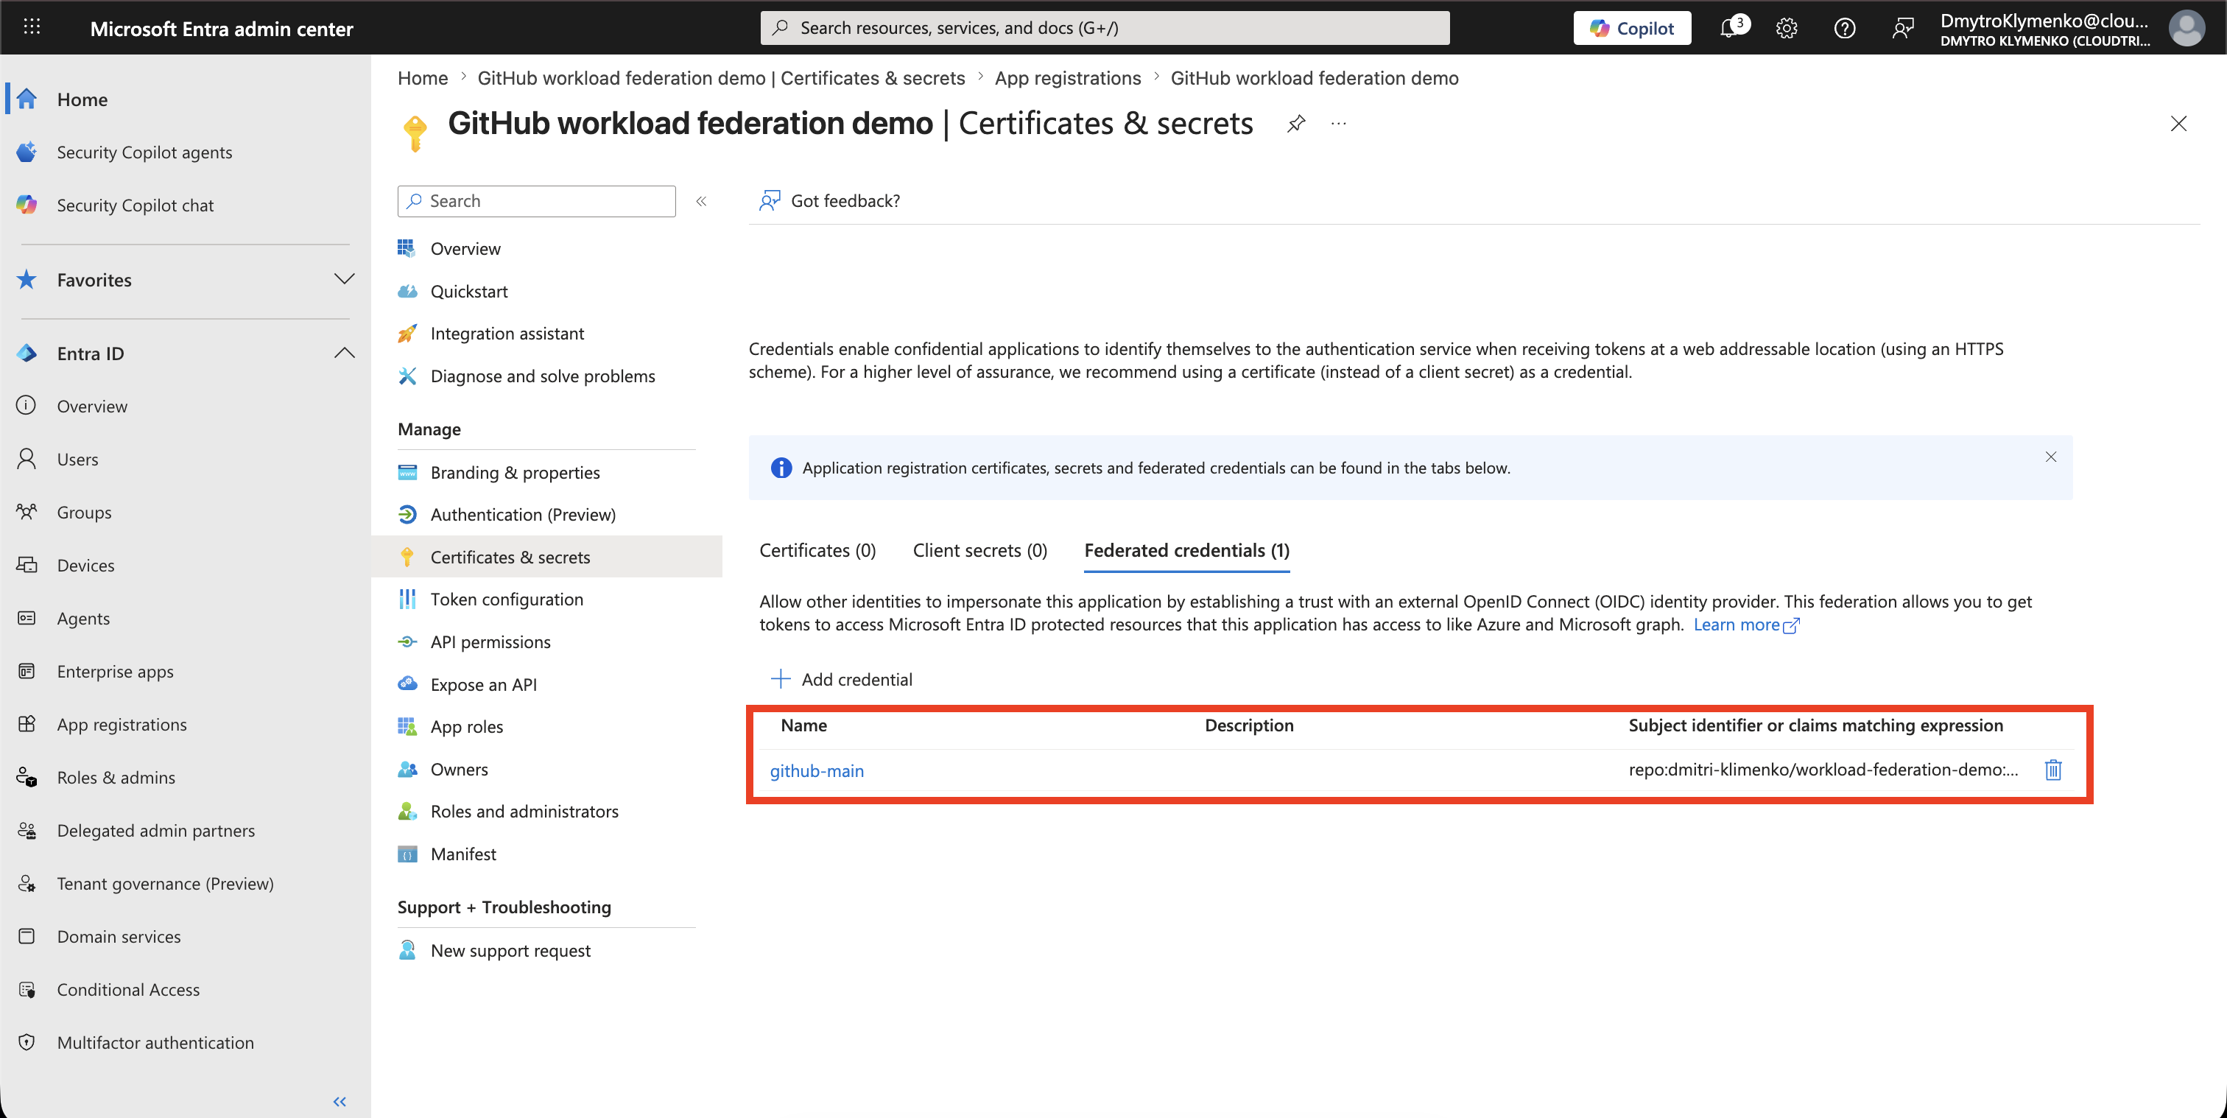This screenshot has width=2227, height=1118.
Task: Delete github-main credential with trash icon
Action: [2052, 770]
